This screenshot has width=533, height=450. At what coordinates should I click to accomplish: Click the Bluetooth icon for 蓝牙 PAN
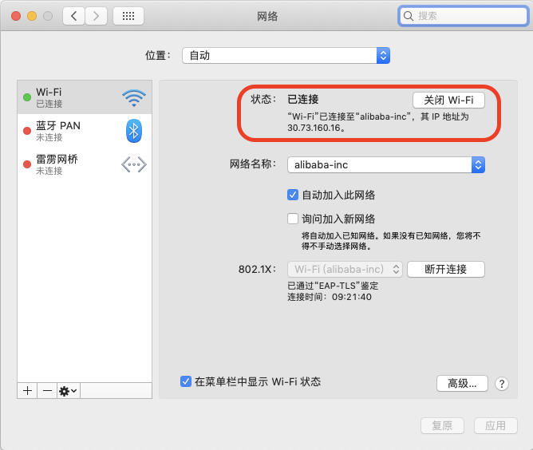coord(134,131)
